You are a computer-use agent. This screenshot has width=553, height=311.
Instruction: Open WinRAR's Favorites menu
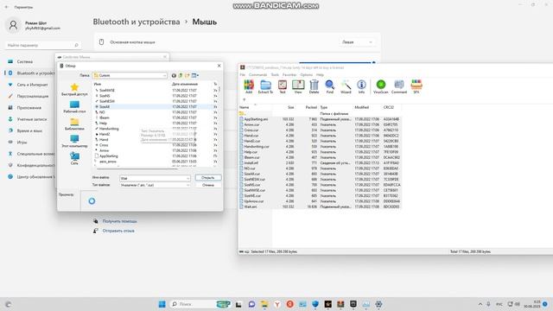click(x=289, y=75)
